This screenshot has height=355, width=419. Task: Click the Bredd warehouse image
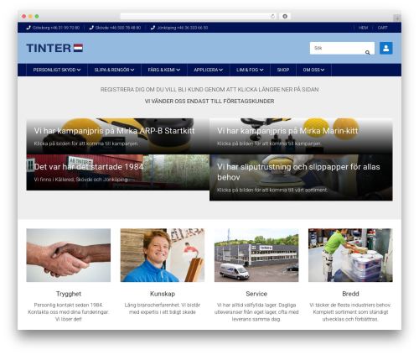pos(350,255)
